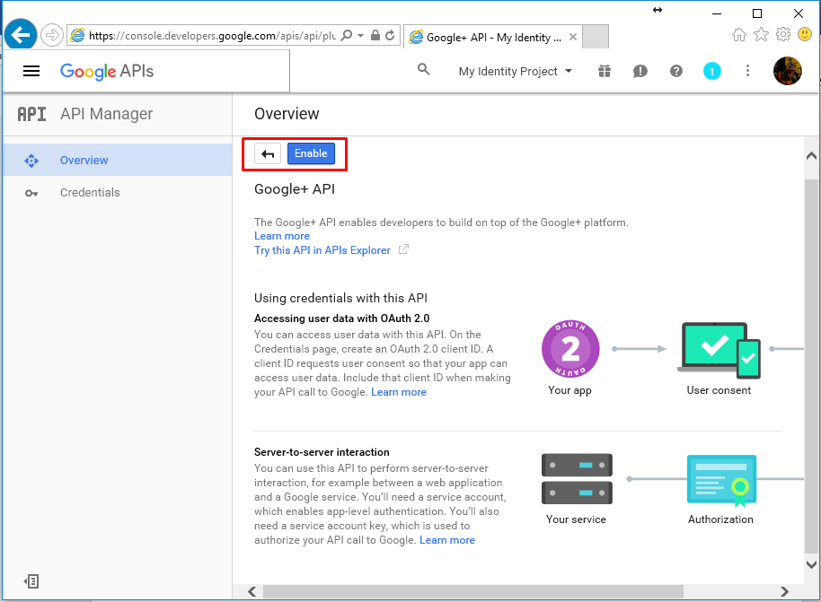Open the Favorites star icon
This screenshot has height=602, width=821.
761,34
